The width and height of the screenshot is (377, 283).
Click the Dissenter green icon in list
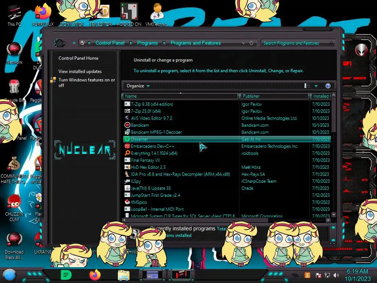point(127,139)
